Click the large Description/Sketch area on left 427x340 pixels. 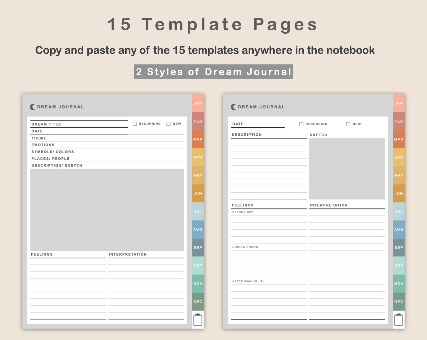[x=107, y=210]
